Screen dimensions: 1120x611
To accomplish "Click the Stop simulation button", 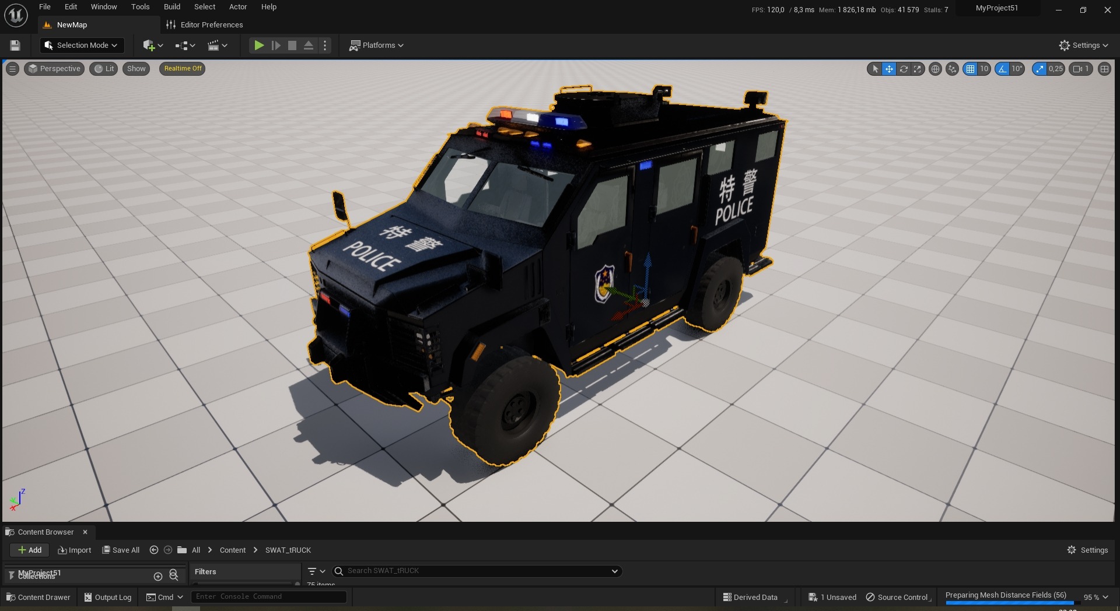I will tap(292, 45).
